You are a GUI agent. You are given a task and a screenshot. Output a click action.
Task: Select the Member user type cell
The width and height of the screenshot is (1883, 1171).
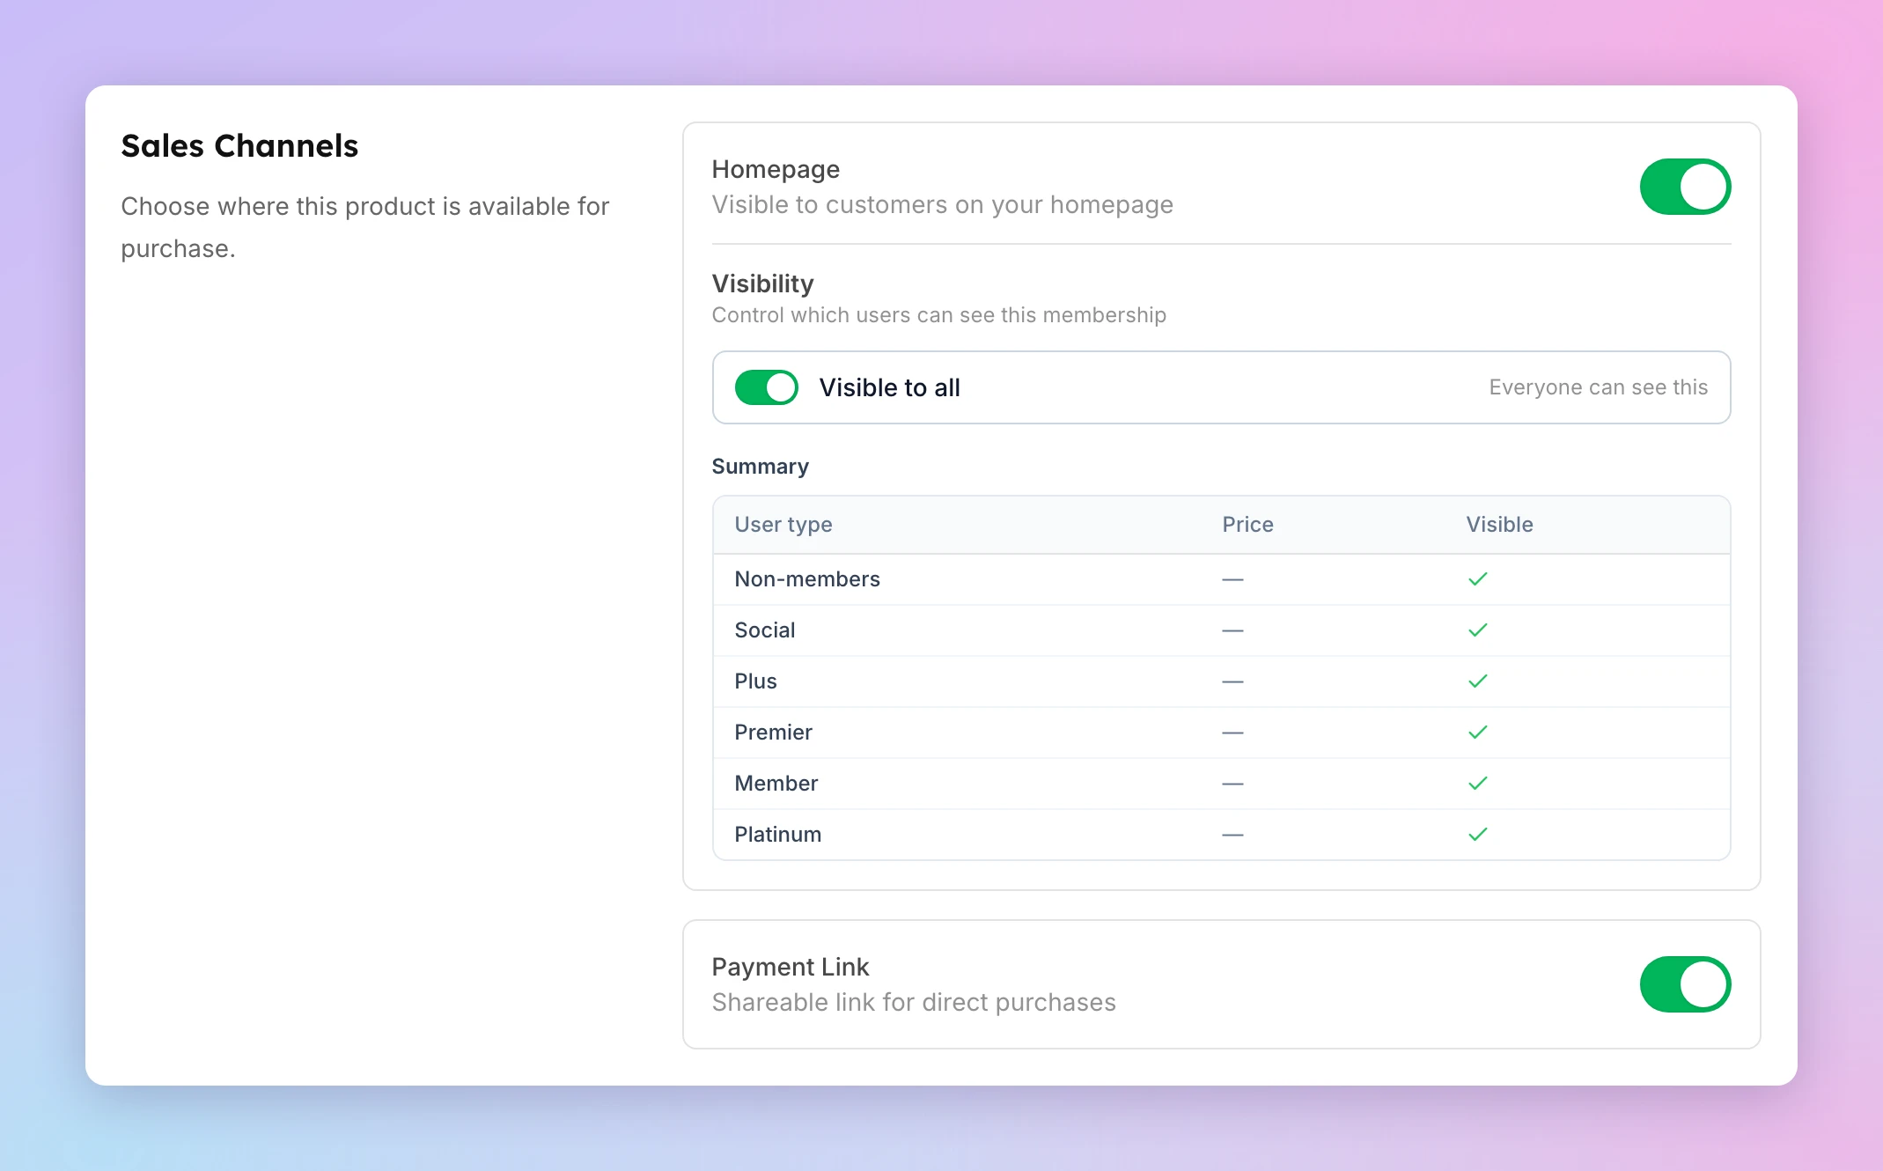[x=776, y=783]
